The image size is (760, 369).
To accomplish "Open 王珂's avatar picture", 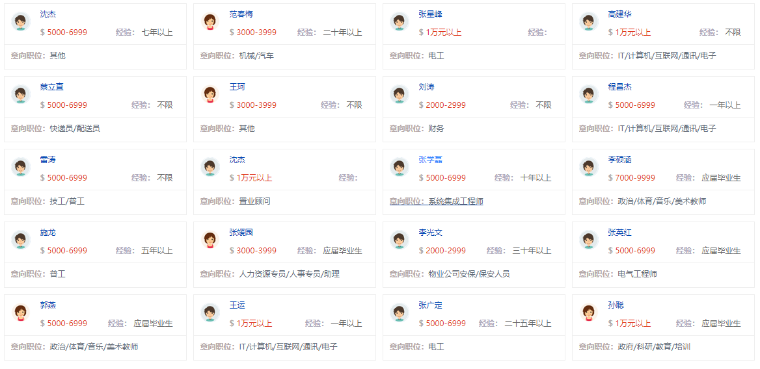I will pyautogui.click(x=210, y=94).
